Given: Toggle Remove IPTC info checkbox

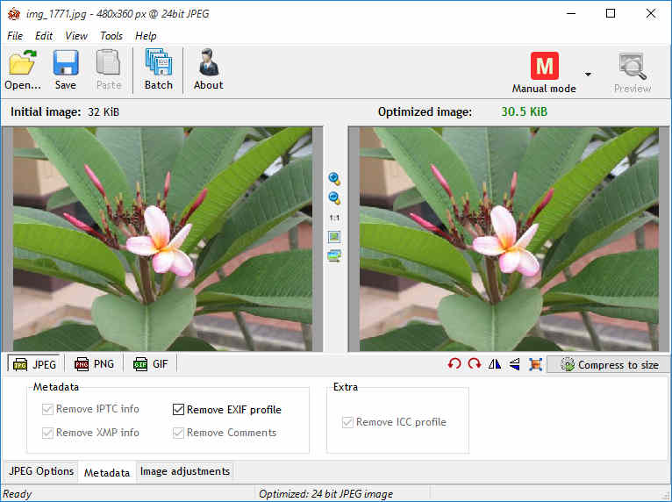Looking at the screenshot, I should click(47, 409).
